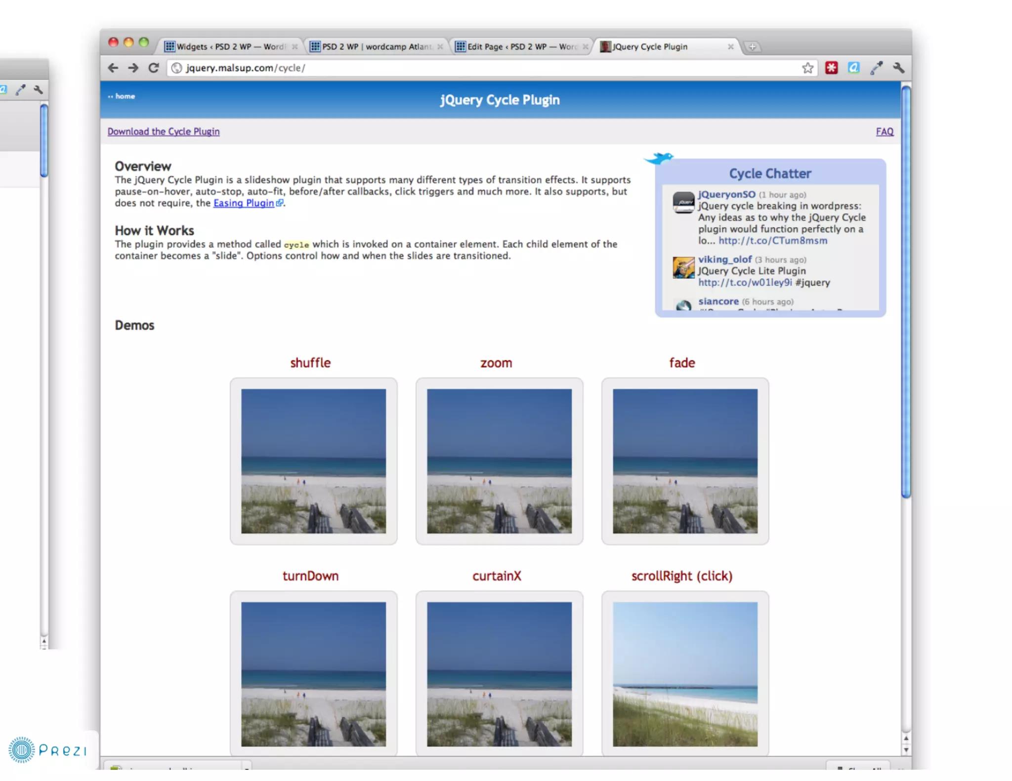Close the Widgets ‹ PSD 2 WP tab
The image size is (1012, 781).
point(295,47)
